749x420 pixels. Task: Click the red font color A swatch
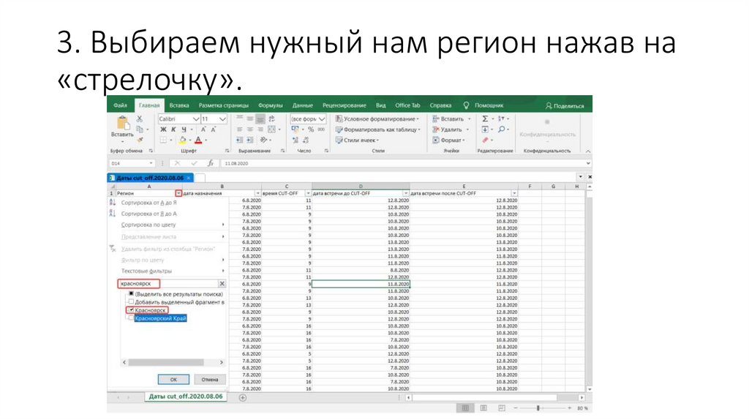coord(198,140)
